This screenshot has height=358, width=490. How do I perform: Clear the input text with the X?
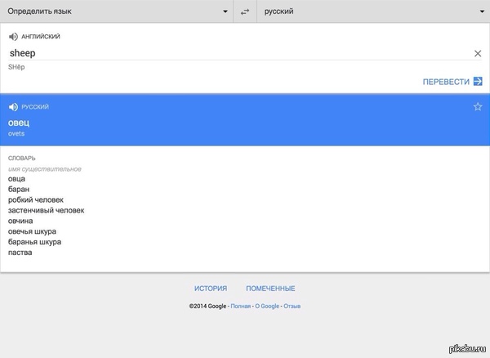478,53
